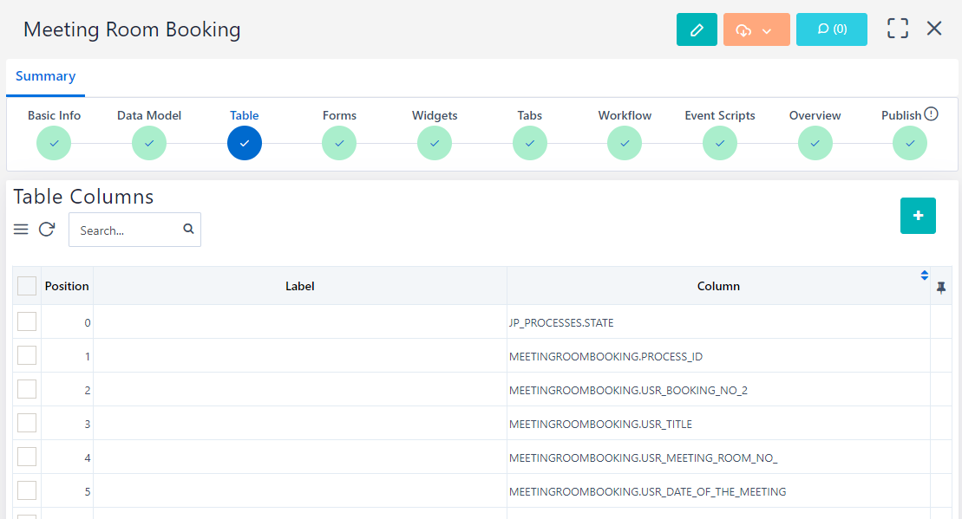Sort by the Position column header
Image resolution: width=962 pixels, height=519 pixels.
(x=67, y=286)
